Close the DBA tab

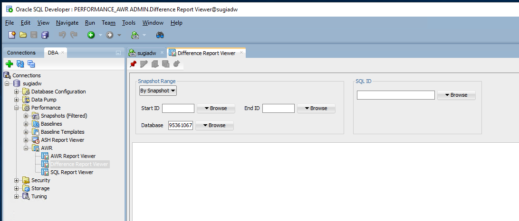click(63, 53)
